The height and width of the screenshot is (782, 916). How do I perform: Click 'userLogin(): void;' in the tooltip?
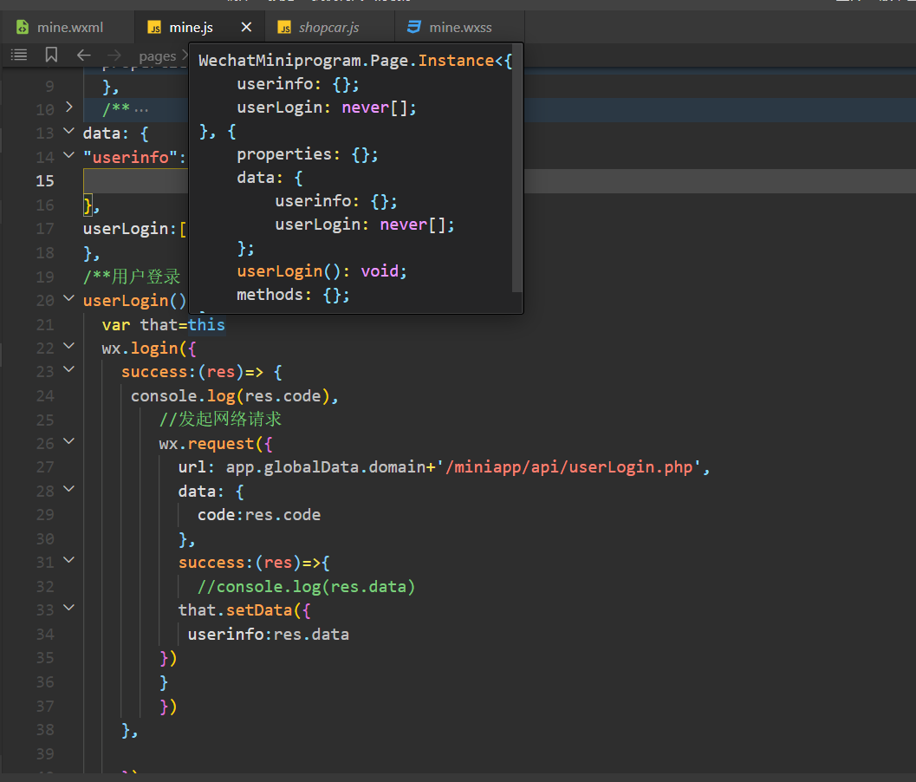(322, 271)
